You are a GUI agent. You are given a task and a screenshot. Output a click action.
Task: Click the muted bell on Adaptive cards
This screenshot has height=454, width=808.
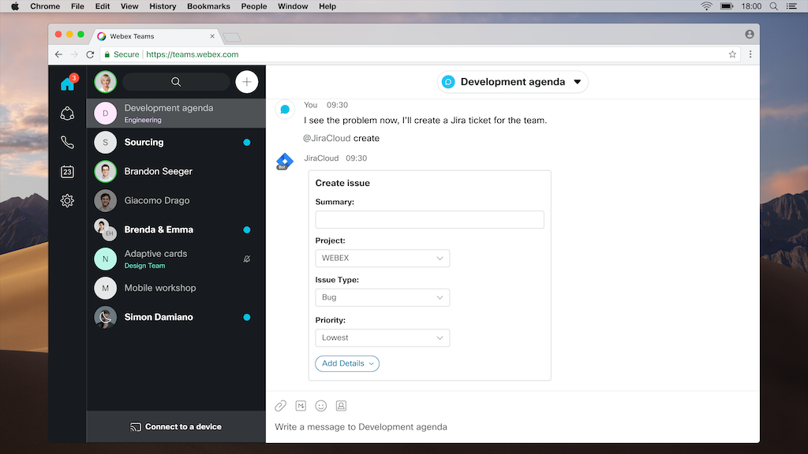tap(247, 259)
